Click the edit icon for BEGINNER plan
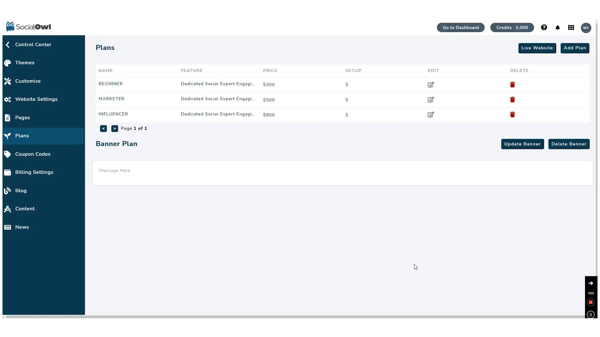 click(x=431, y=85)
